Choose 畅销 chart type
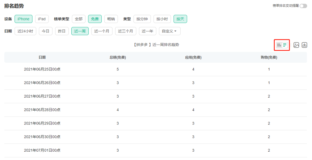Viewport: 312px width, 160px height. coord(111,19)
